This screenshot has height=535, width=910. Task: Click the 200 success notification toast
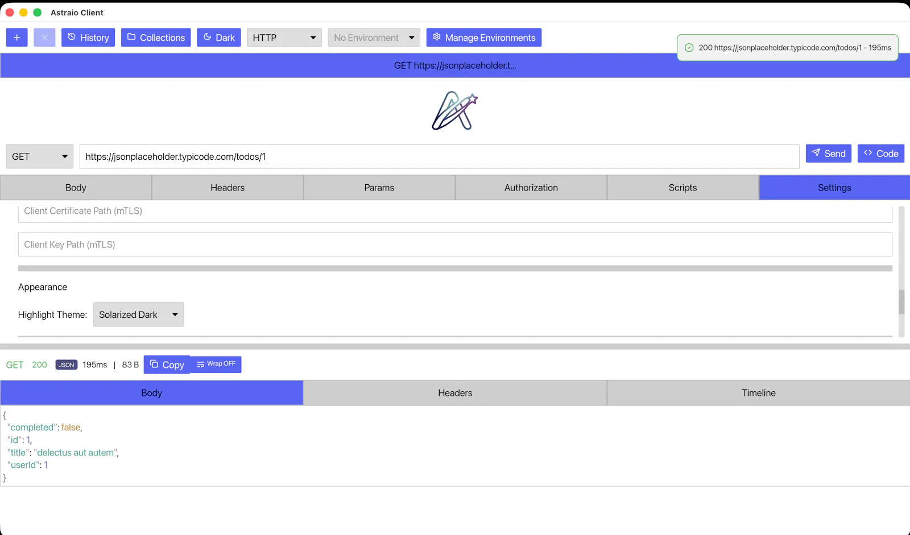(x=788, y=48)
